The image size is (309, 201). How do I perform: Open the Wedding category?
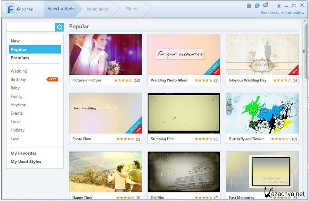pyautogui.click(x=19, y=71)
